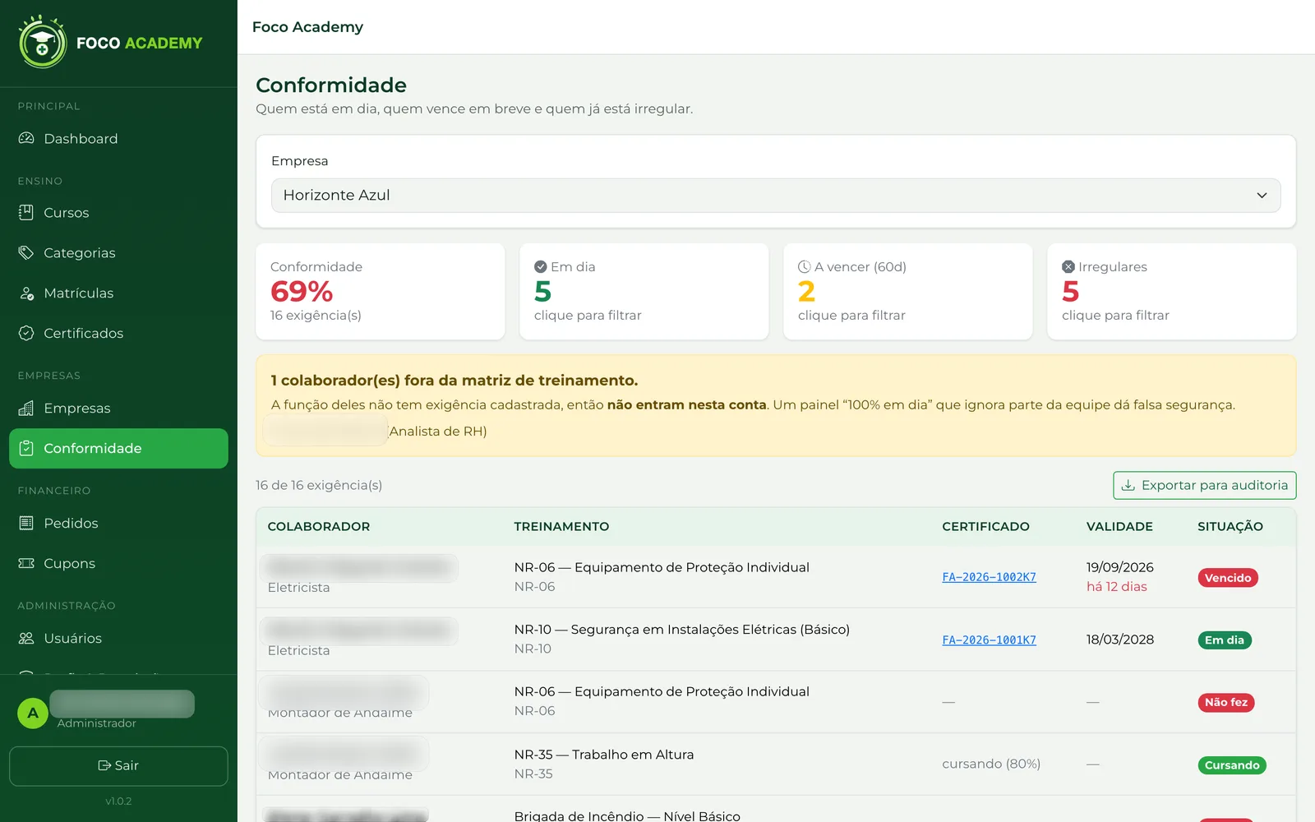Click the Sair logout button

(118, 765)
